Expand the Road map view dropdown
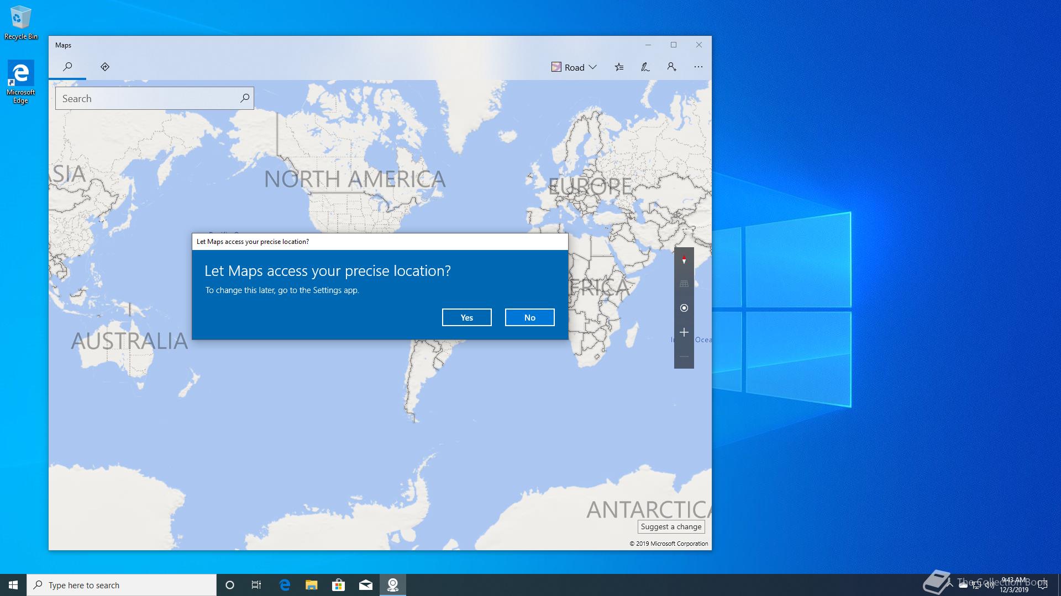The height and width of the screenshot is (596, 1061). (574, 67)
